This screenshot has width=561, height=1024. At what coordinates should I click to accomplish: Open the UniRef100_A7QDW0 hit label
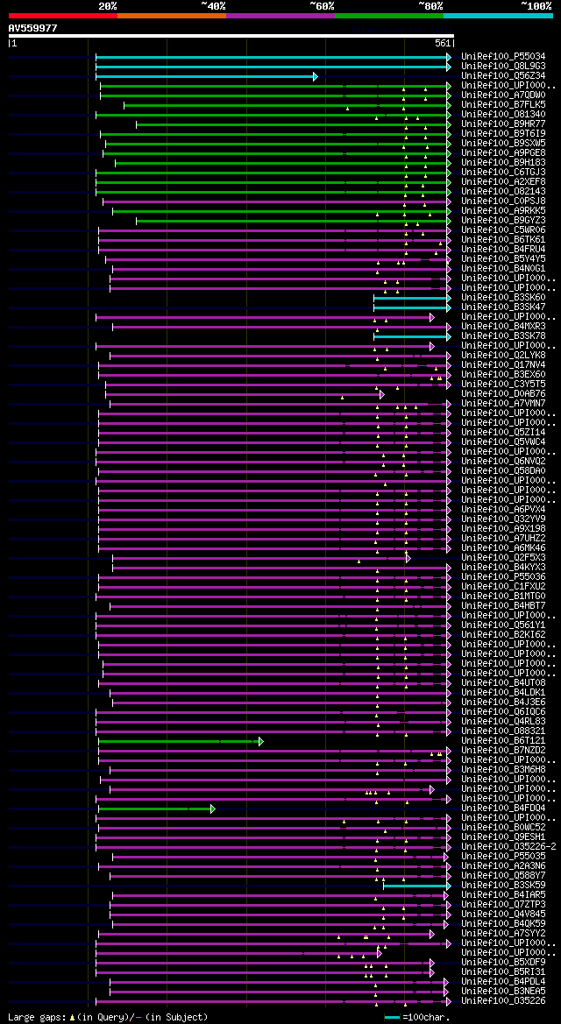pyautogui.click(x=503, y=95)
